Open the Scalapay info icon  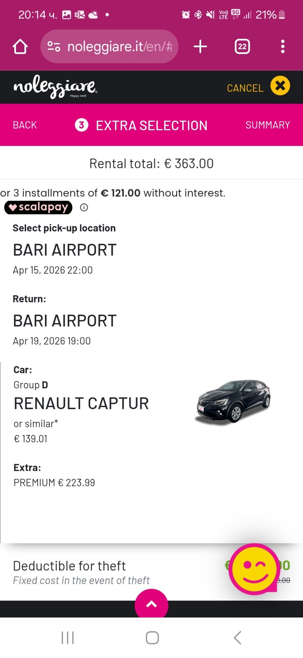coord(84,208)
